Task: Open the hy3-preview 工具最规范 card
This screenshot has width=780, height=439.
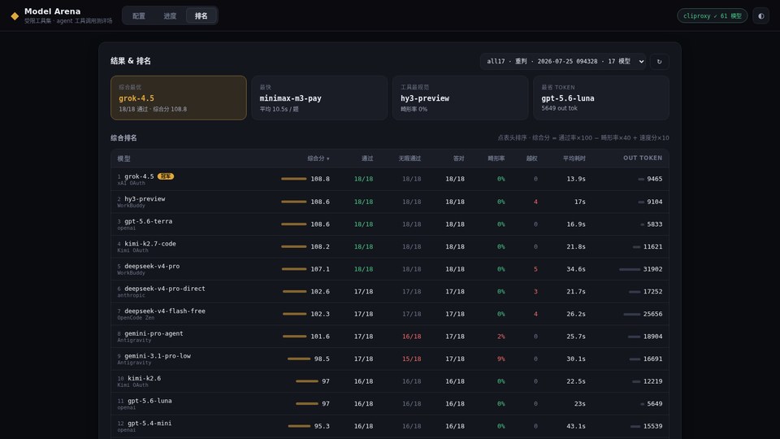Action: tap(460, 98)
